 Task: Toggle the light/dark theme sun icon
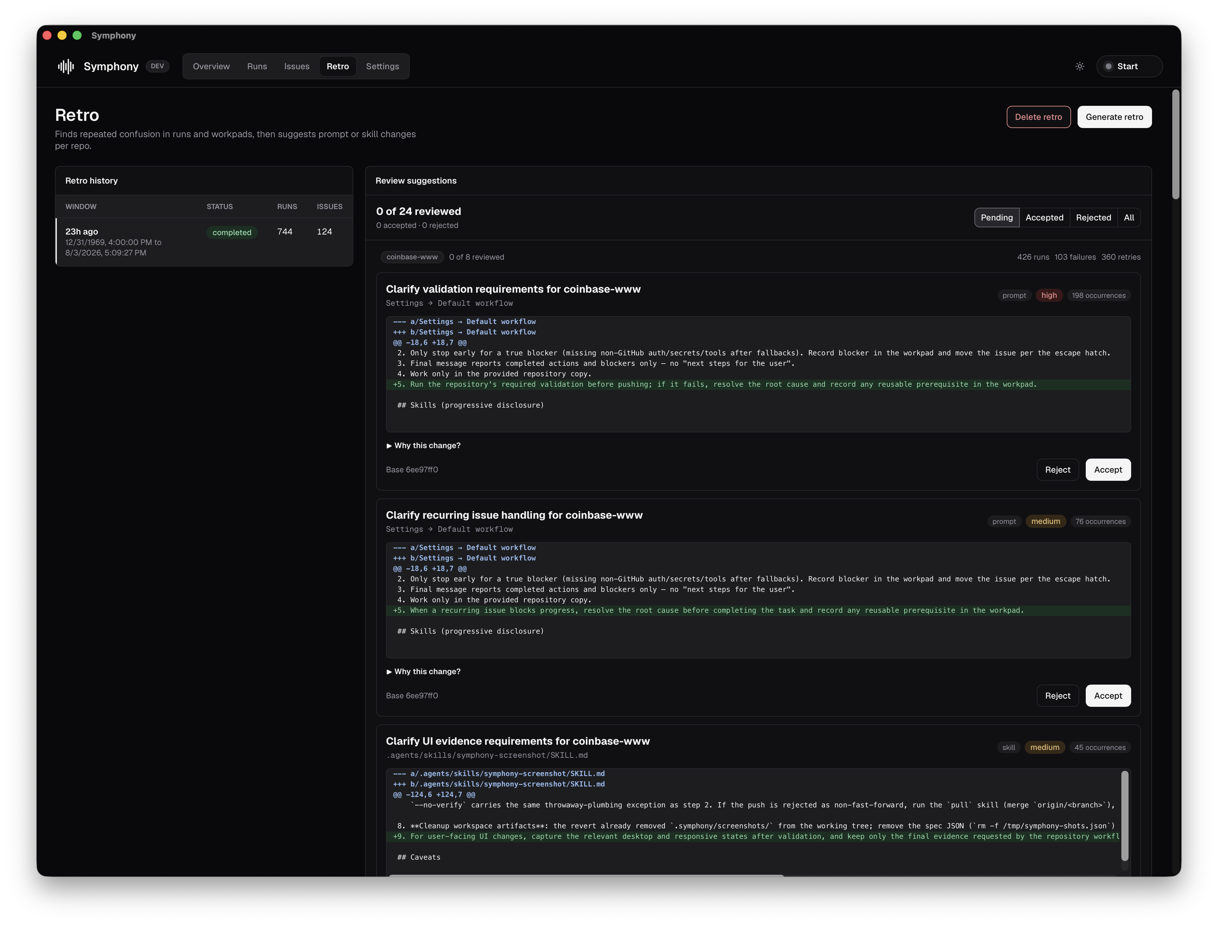[1080, 66]
